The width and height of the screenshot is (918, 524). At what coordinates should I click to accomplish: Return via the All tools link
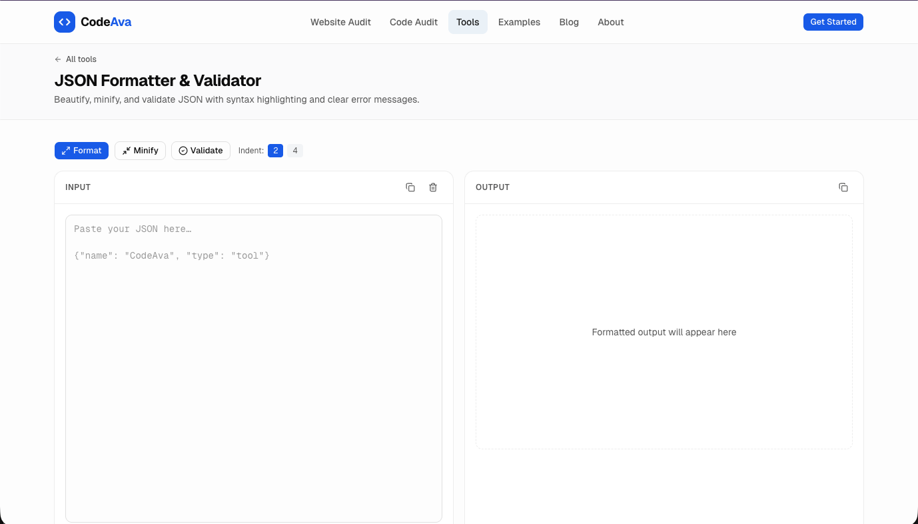point(81,59)
